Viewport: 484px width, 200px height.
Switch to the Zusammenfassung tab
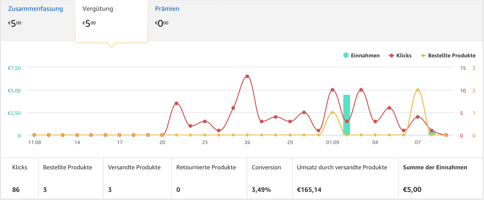(x=36, y=9)
